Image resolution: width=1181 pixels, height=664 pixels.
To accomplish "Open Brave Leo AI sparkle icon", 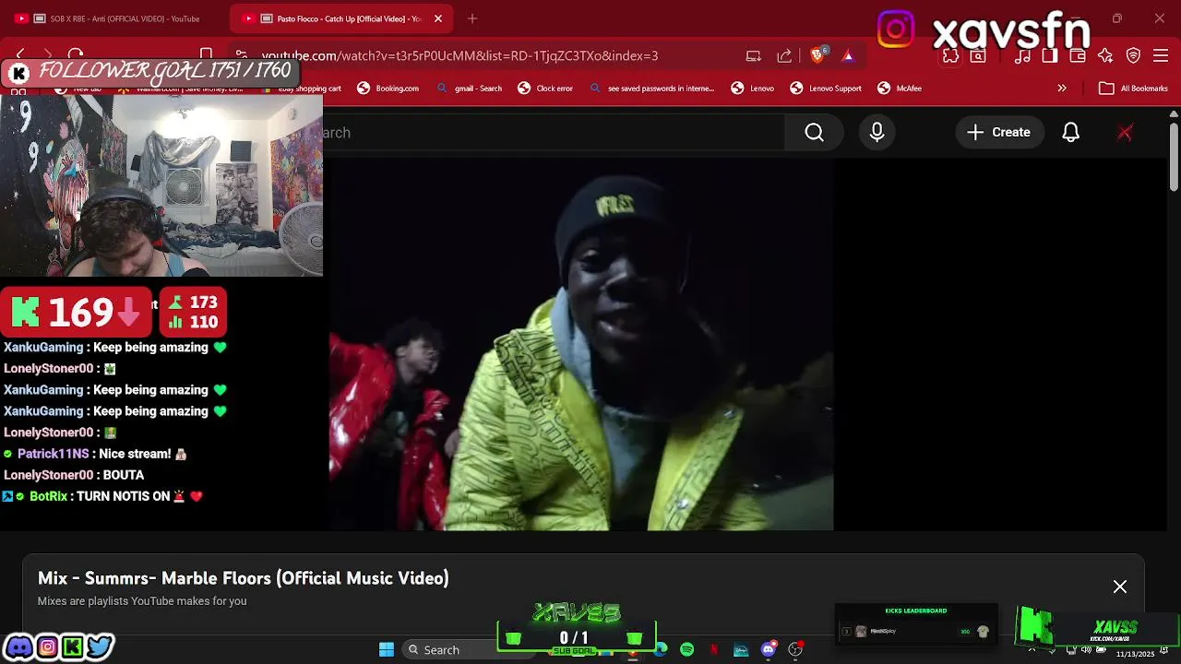I will (x=1105, y=56).
